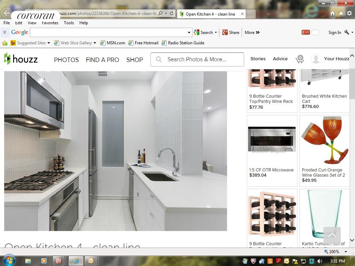Click Share on the Google Toolbar

[x=231, y=32]
